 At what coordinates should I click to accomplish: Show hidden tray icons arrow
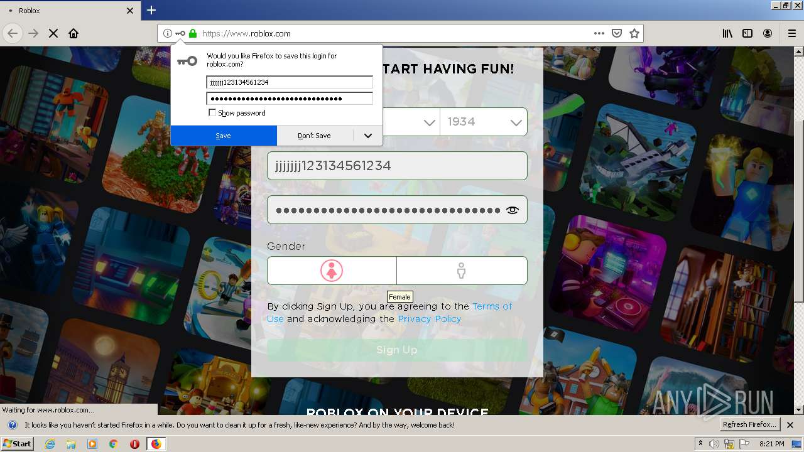[700, 444]
